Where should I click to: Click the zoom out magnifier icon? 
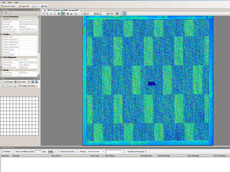tap(51, 13)
